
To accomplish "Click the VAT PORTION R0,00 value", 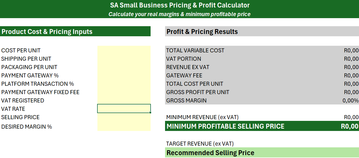I will click(x=351, y=59).
